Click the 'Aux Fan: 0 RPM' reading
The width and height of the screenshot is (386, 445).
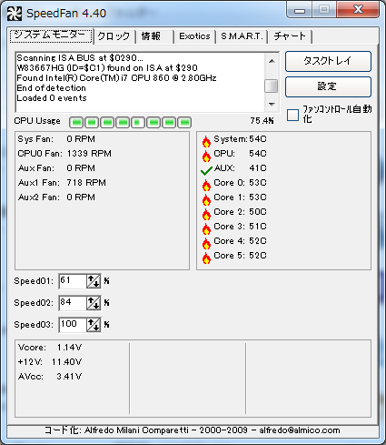point(56,168)
